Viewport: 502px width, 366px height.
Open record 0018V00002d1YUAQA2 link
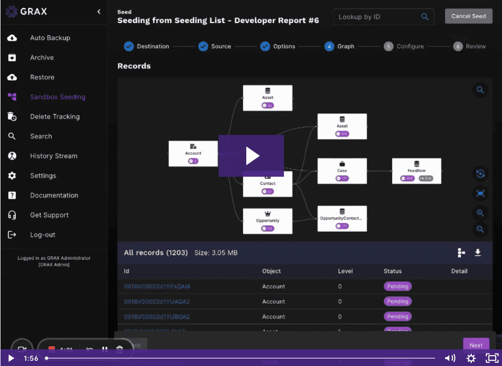(x=157, y=302)
